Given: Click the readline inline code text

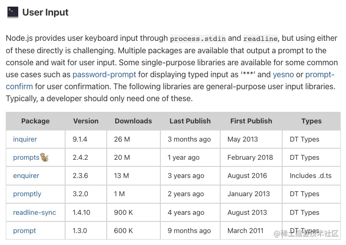Looking at the screenshot, I should click(260, 39).
